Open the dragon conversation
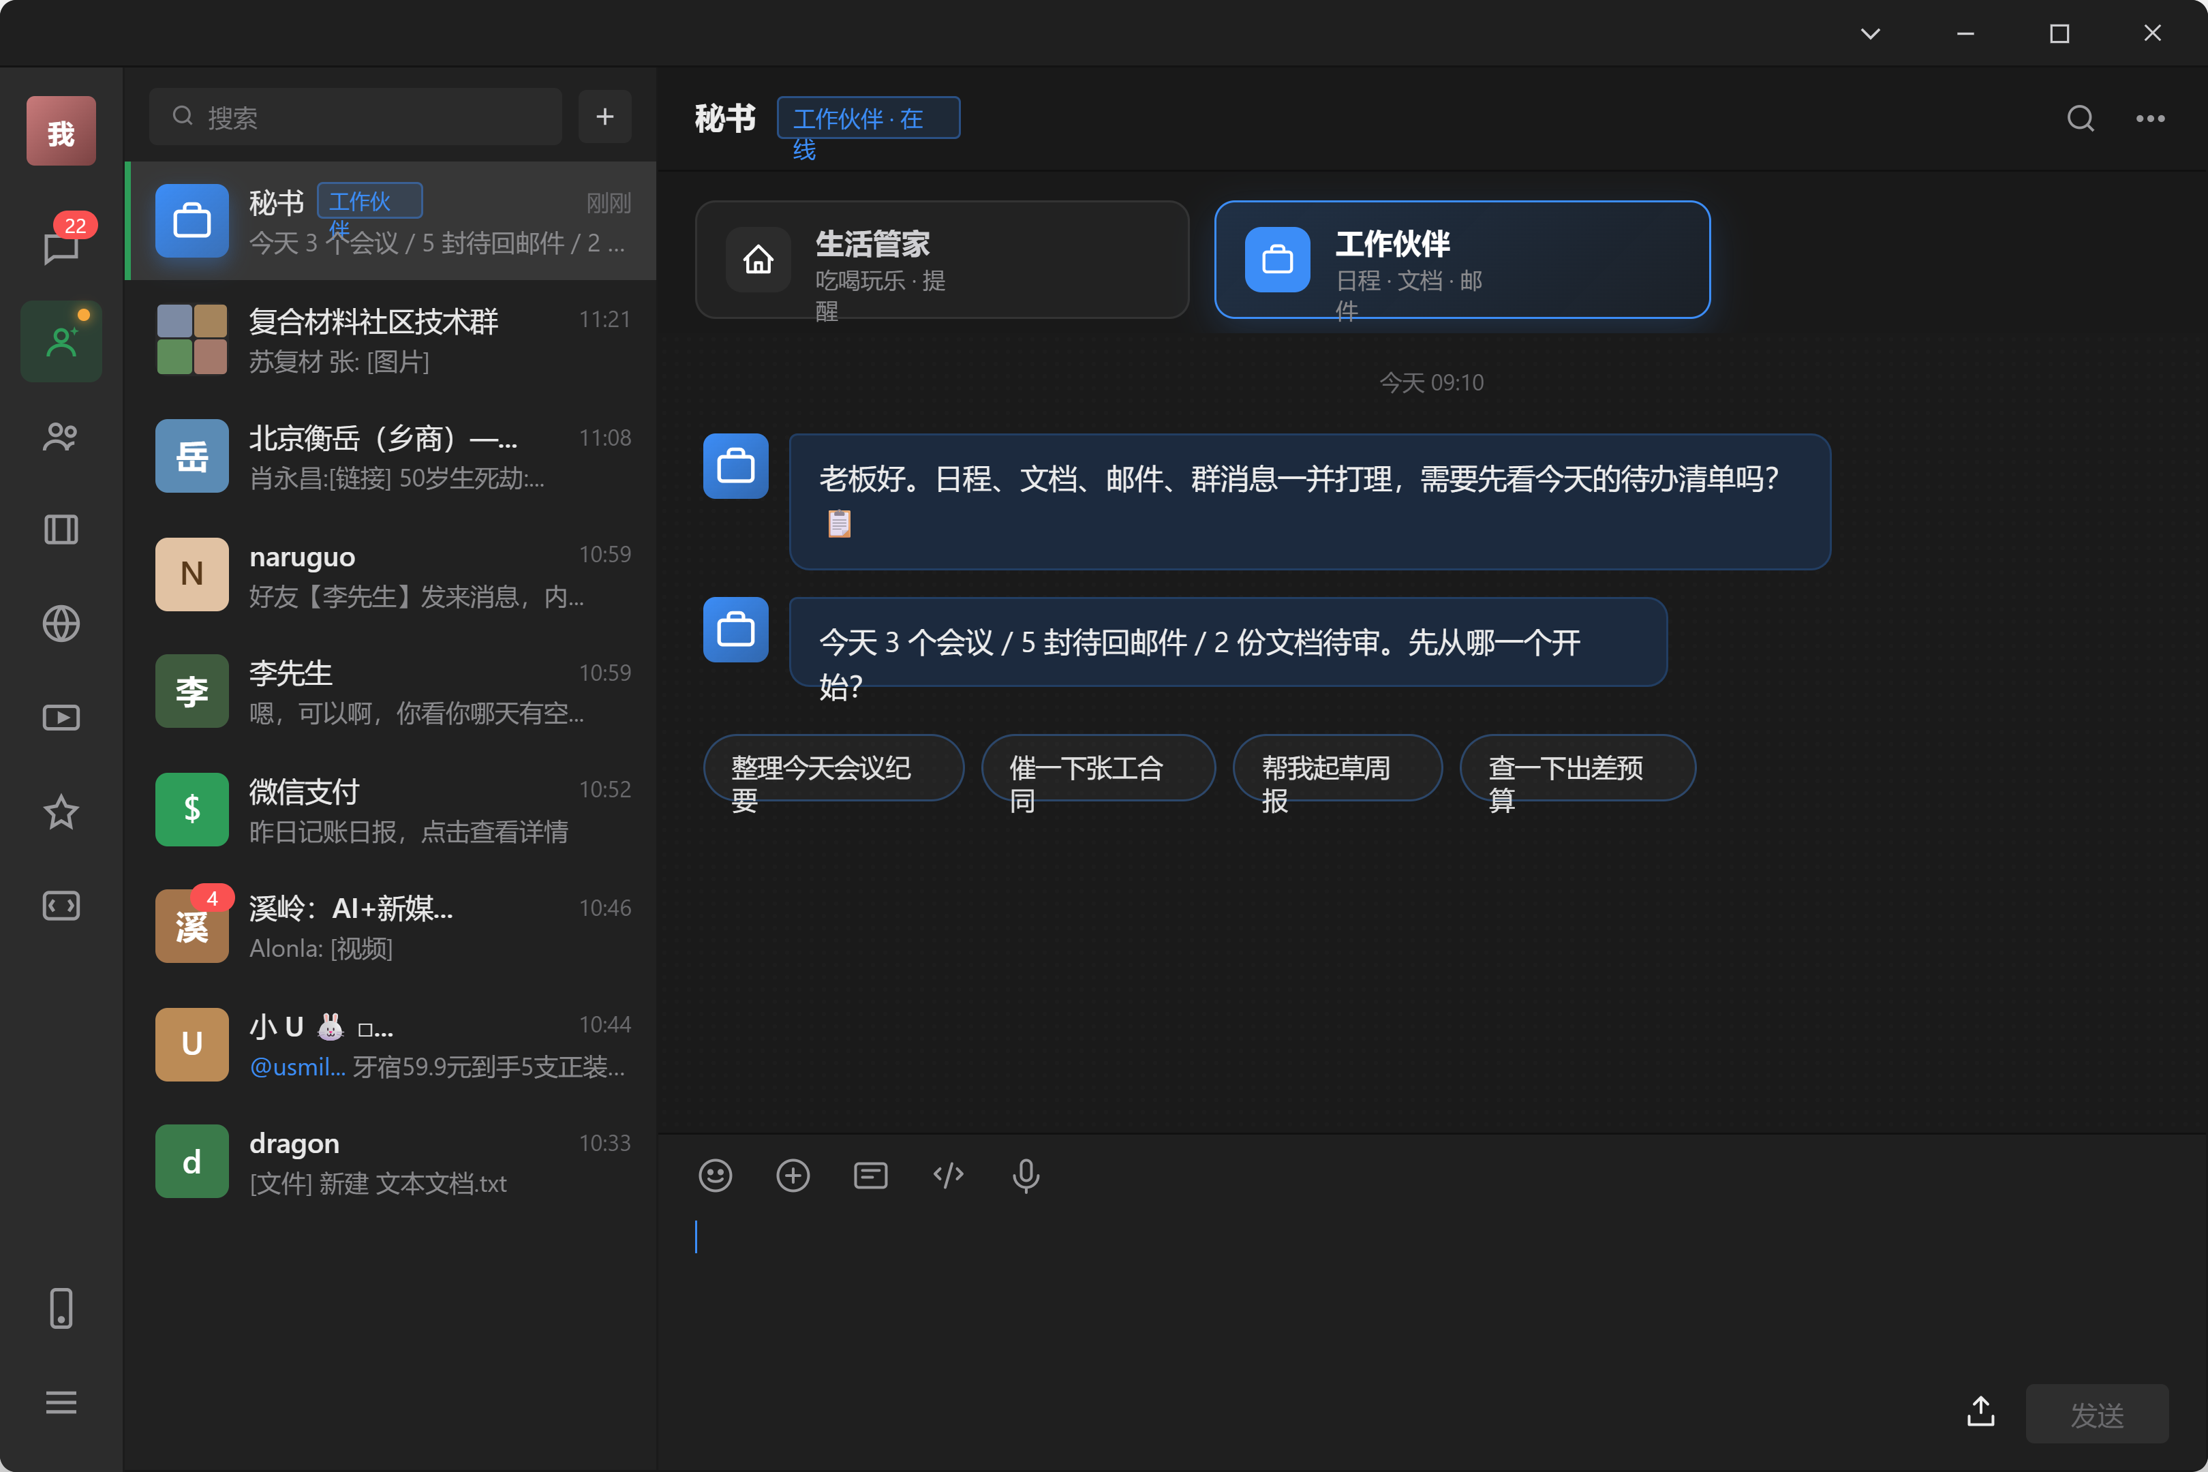 pyautogui.click(x=390, y=1161)
